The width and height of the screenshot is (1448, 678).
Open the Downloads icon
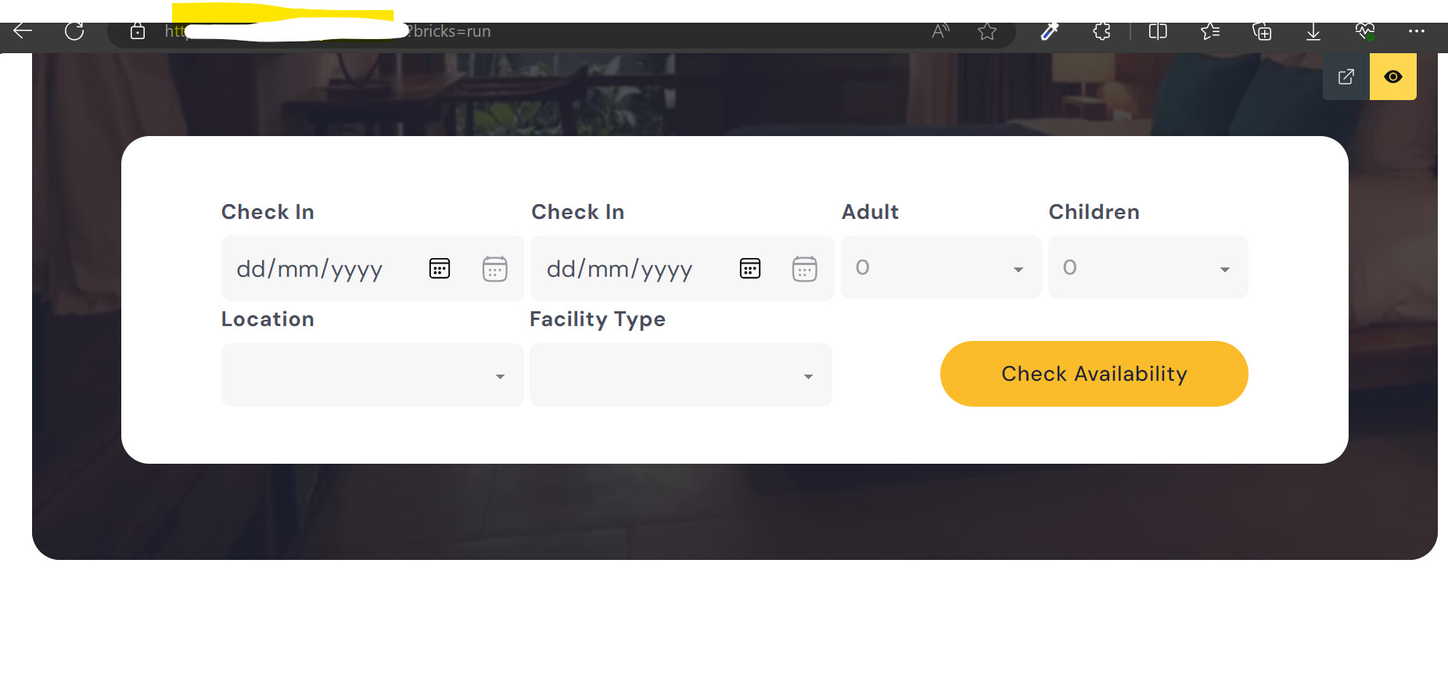tap(1313, 31)
